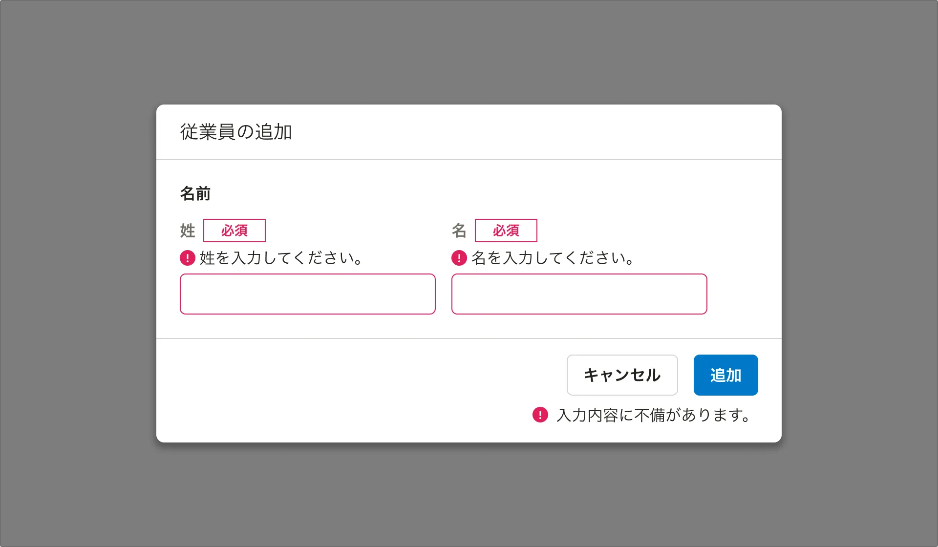
Task: Click the exclamation mark inside the 名 error indicator
Action: pyautogui.click(x=459, y=257)
